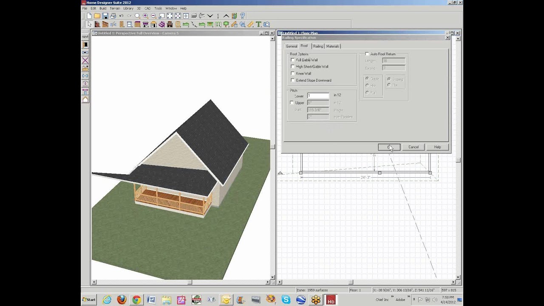This screenshot has width=544, height=306.
Task: Open a plan with the folder icon
Action: (97, 16)
